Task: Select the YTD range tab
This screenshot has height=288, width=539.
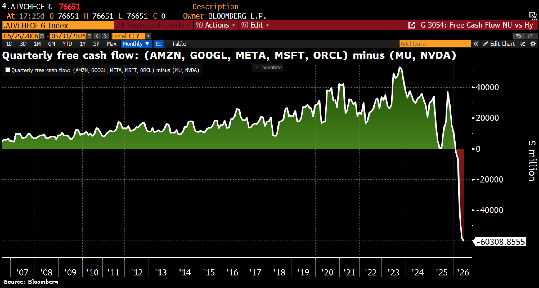Action: tap(67, 44)
